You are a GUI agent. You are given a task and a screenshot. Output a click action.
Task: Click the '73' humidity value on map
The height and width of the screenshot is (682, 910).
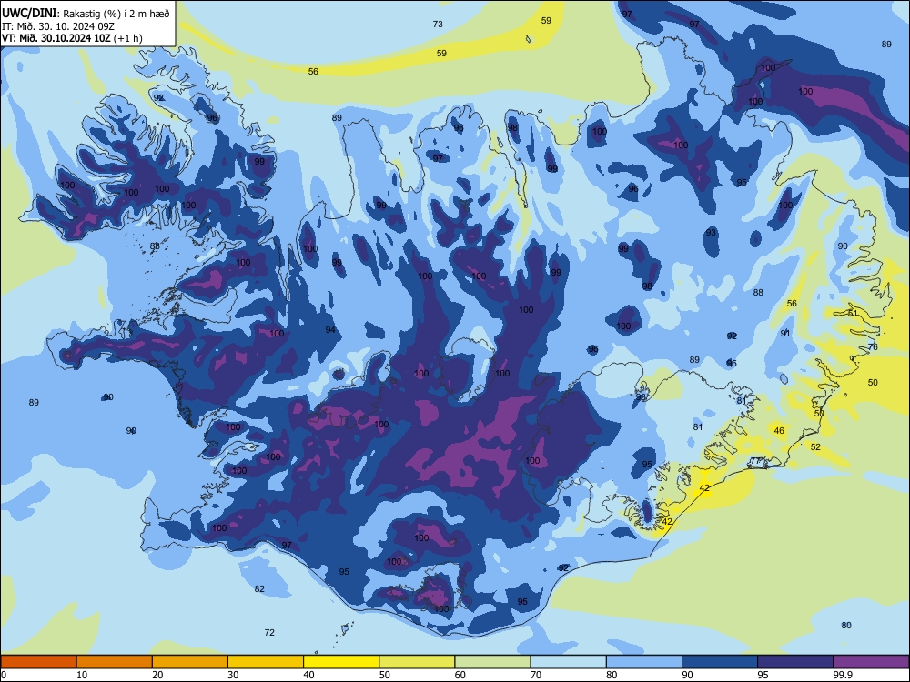[x=438, y=24]
